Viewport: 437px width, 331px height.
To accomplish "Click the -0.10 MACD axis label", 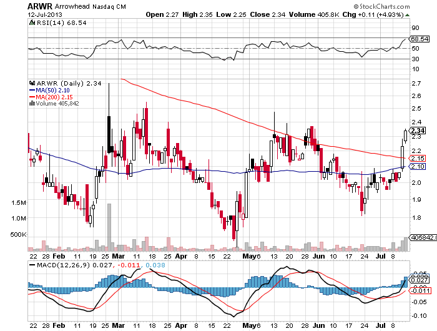I will 419,315.
